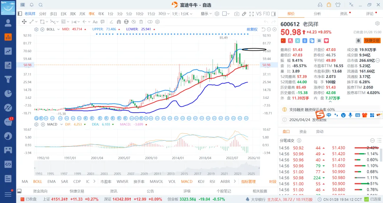
Task: Click the search magnifier in title bar
Action: pyautogui.click(x=40, y=5)
